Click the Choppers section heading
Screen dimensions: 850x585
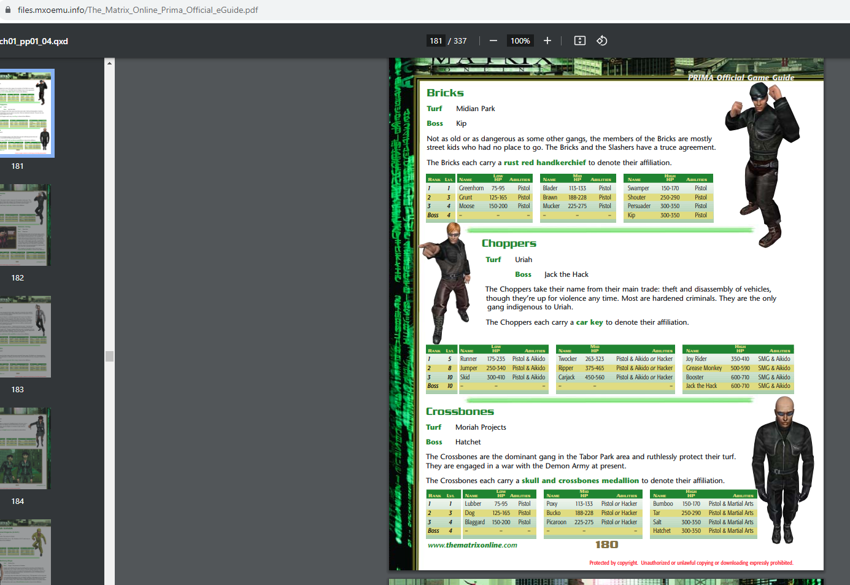[509, 243]
